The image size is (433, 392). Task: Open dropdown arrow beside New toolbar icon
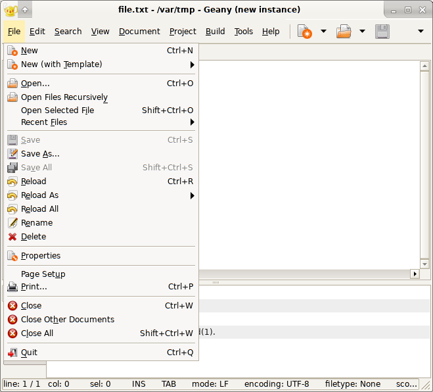pyautogui.click(x=323, y=32)
